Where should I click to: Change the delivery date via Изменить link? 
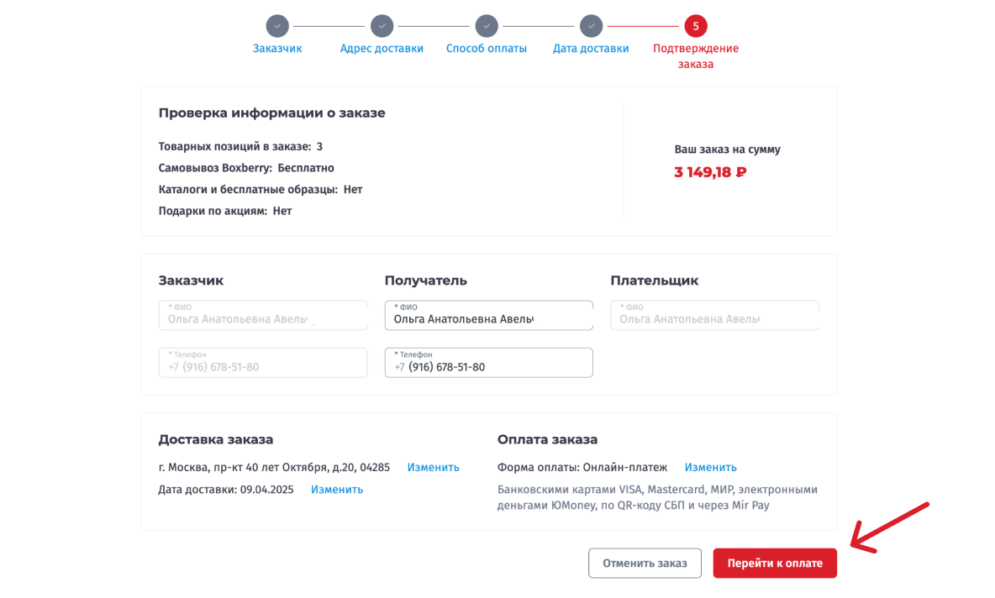337,490
